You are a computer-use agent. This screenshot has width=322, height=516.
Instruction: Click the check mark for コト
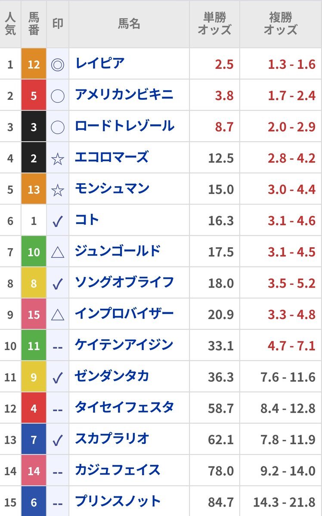(x=58, y=221)
